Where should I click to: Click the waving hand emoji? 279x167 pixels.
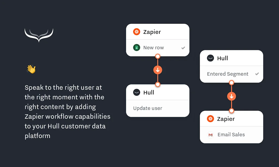point(31,69)
